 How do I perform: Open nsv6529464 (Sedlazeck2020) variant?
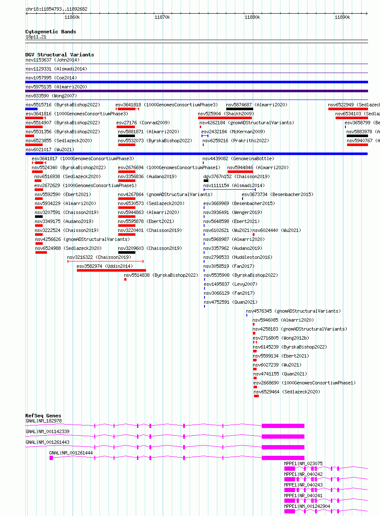(x=287, y=392)
